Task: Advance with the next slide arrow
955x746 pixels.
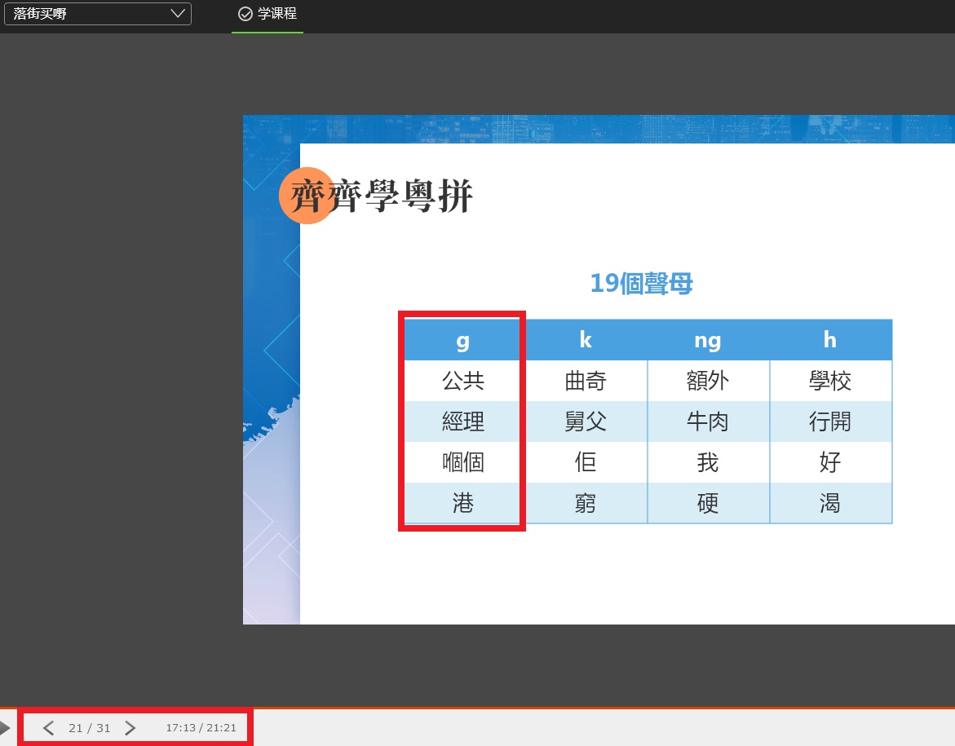Action: pos(130,728)
